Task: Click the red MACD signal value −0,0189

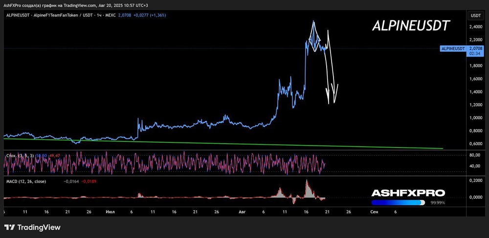Action: click(x=89, y=181)
